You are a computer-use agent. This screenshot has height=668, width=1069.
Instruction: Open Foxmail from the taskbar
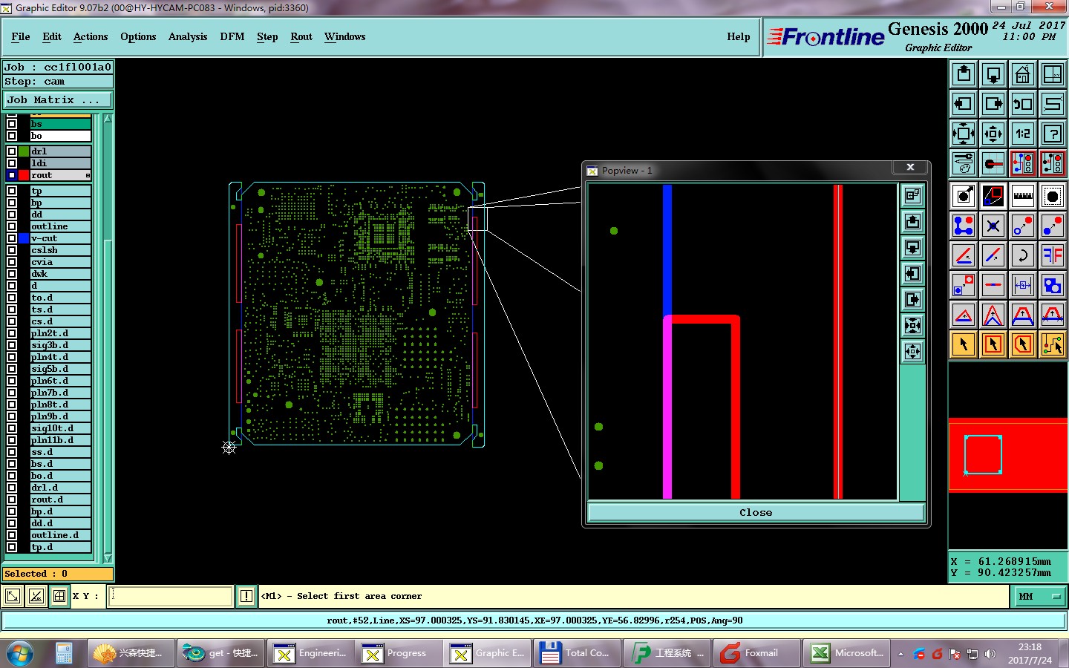tap(757, 653)
